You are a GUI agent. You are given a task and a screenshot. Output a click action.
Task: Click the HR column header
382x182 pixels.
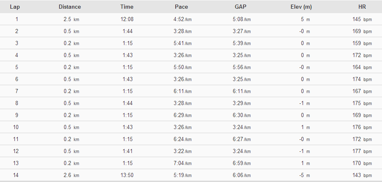click(x=362, y=7)
